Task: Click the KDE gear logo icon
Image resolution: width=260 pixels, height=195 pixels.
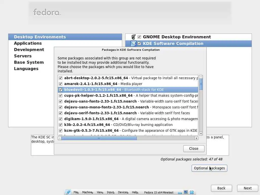Action: (x=133, y=43)
